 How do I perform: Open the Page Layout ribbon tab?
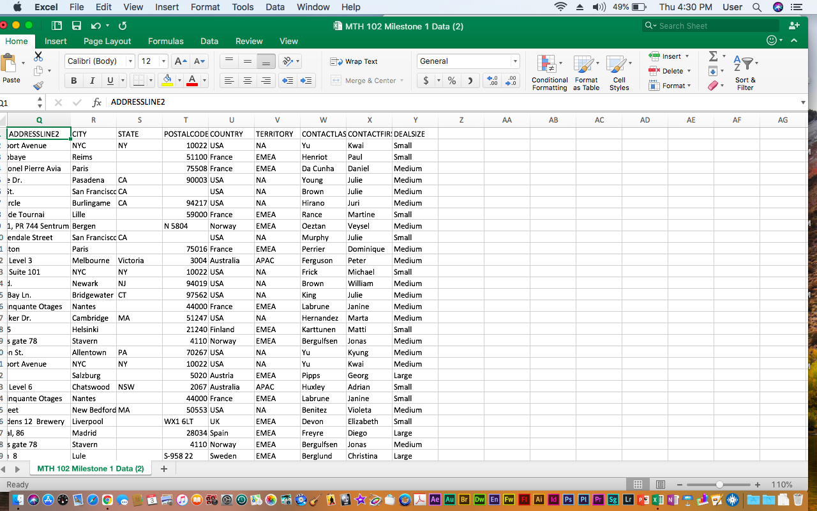[107, 41]
